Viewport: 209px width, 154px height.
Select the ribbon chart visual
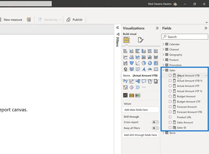click(156, 57)
